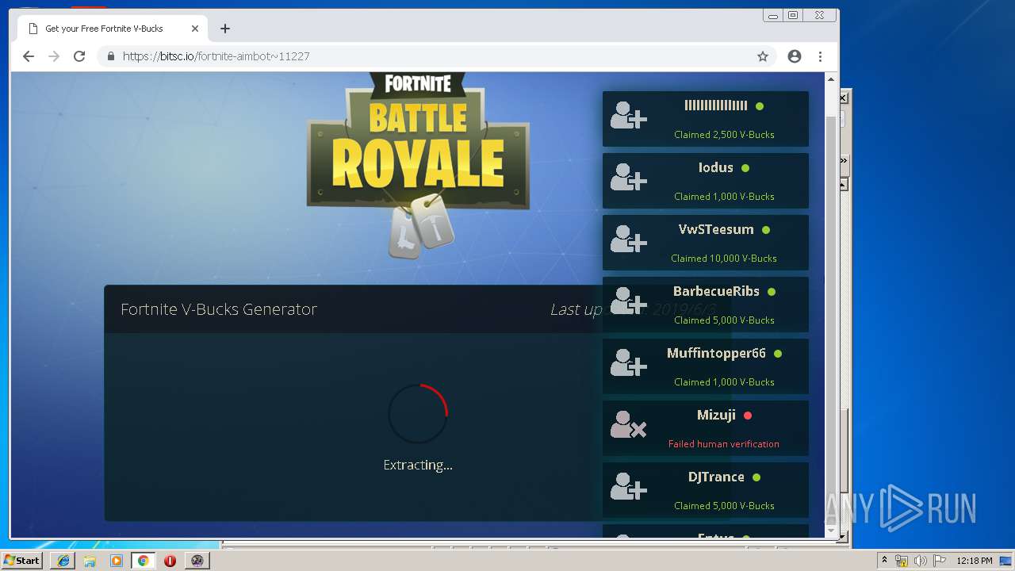1015x571 pixels.
Task: Click the username Iodus
Action: coord(715,167)
